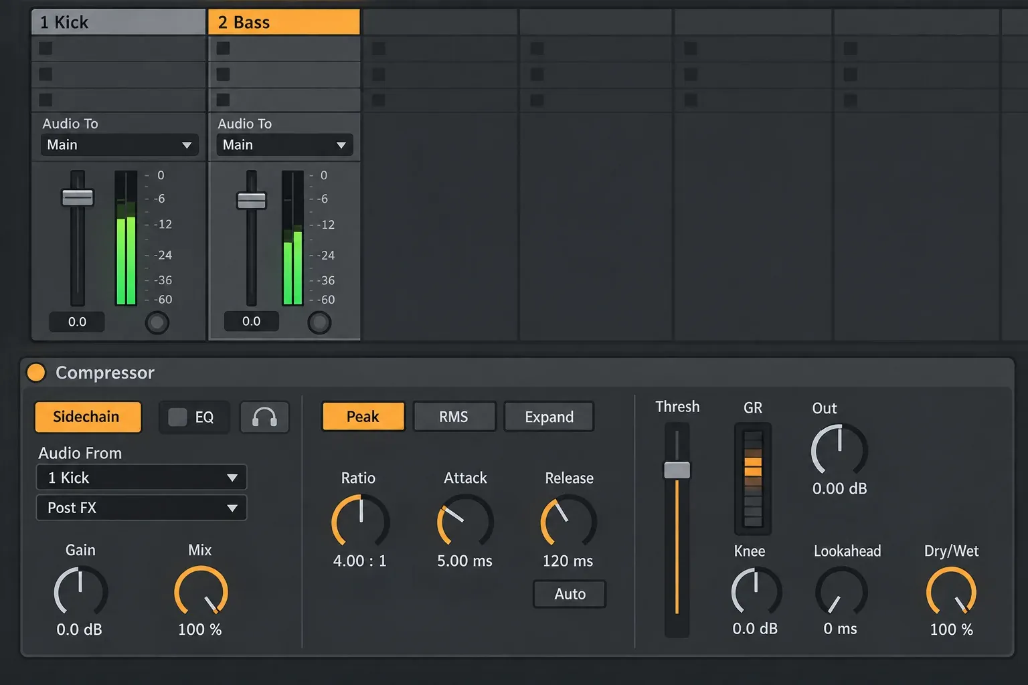Click the Attack knob
Image resolution: width=1028 pixels, height=685 pixels.
click(465, 520)
